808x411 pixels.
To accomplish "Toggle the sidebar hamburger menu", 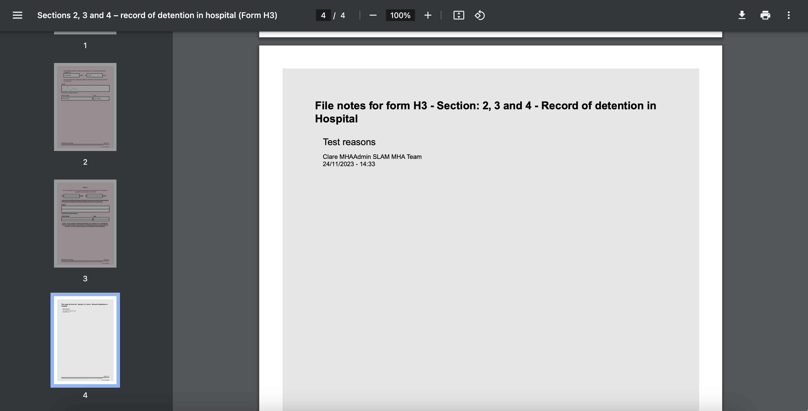I will [x=18, y=15].
